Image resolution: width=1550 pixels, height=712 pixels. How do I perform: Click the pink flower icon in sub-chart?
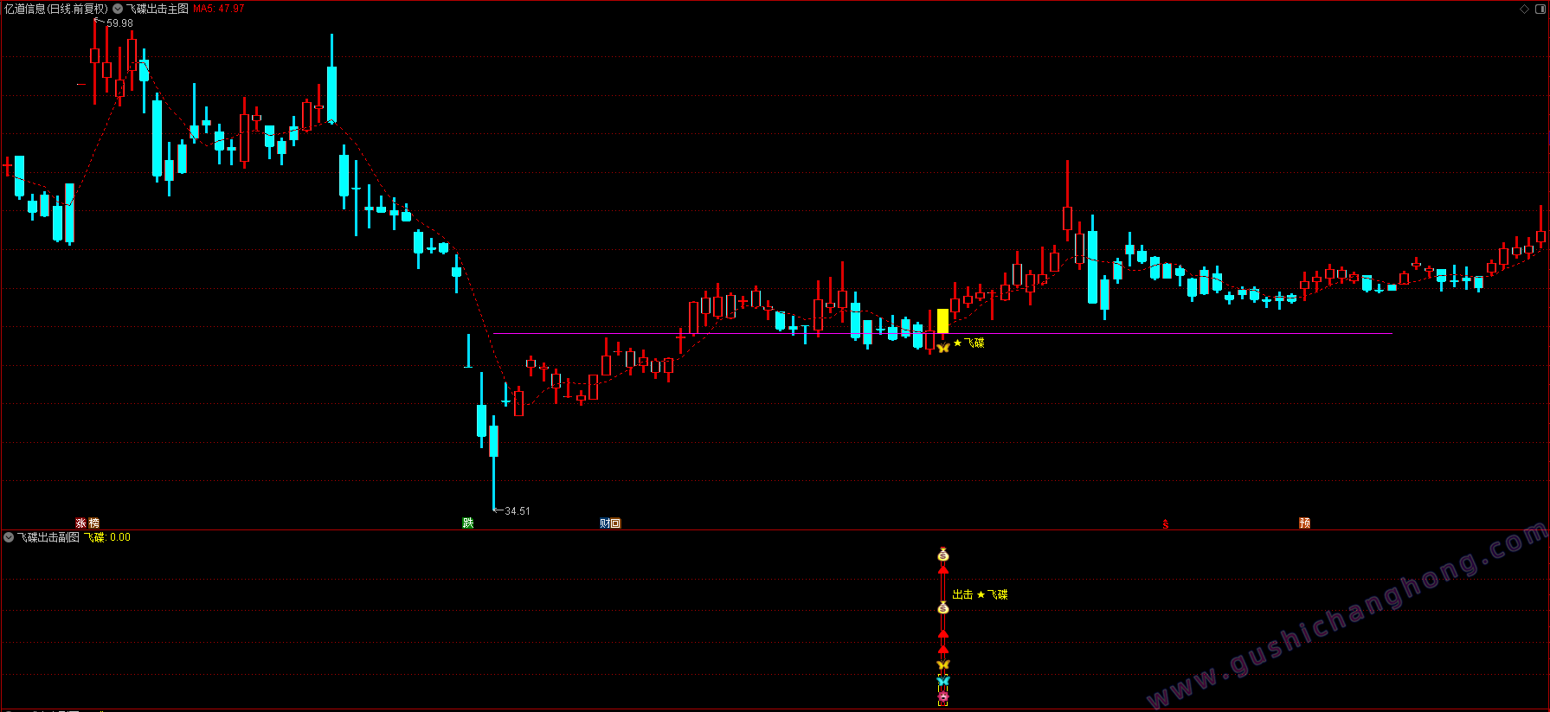coord(943,696)
